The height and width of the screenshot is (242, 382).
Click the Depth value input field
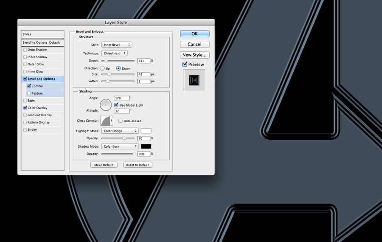click(x=143, y=61)
